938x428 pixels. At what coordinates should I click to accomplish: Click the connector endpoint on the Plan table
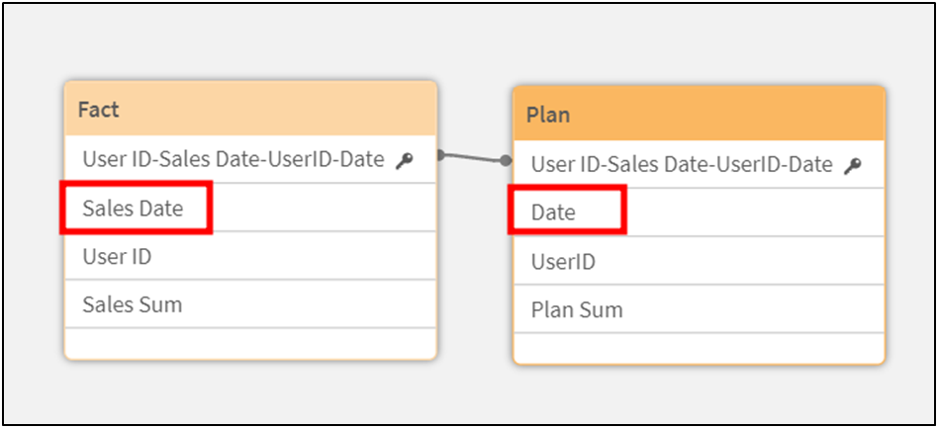coord(507,160)
